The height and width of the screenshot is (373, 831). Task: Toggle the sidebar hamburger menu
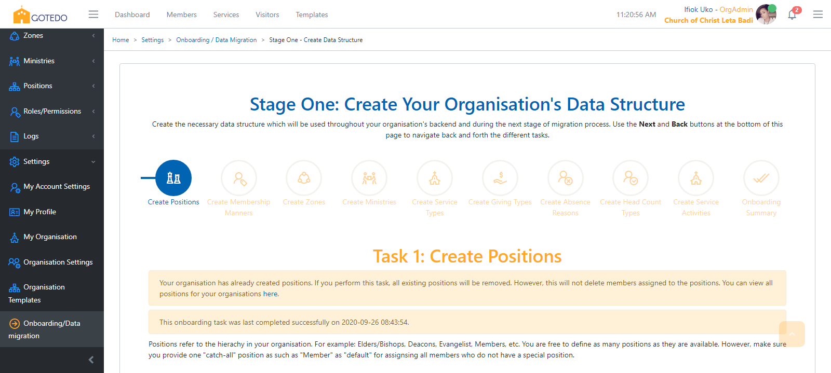tap(93, 15)
